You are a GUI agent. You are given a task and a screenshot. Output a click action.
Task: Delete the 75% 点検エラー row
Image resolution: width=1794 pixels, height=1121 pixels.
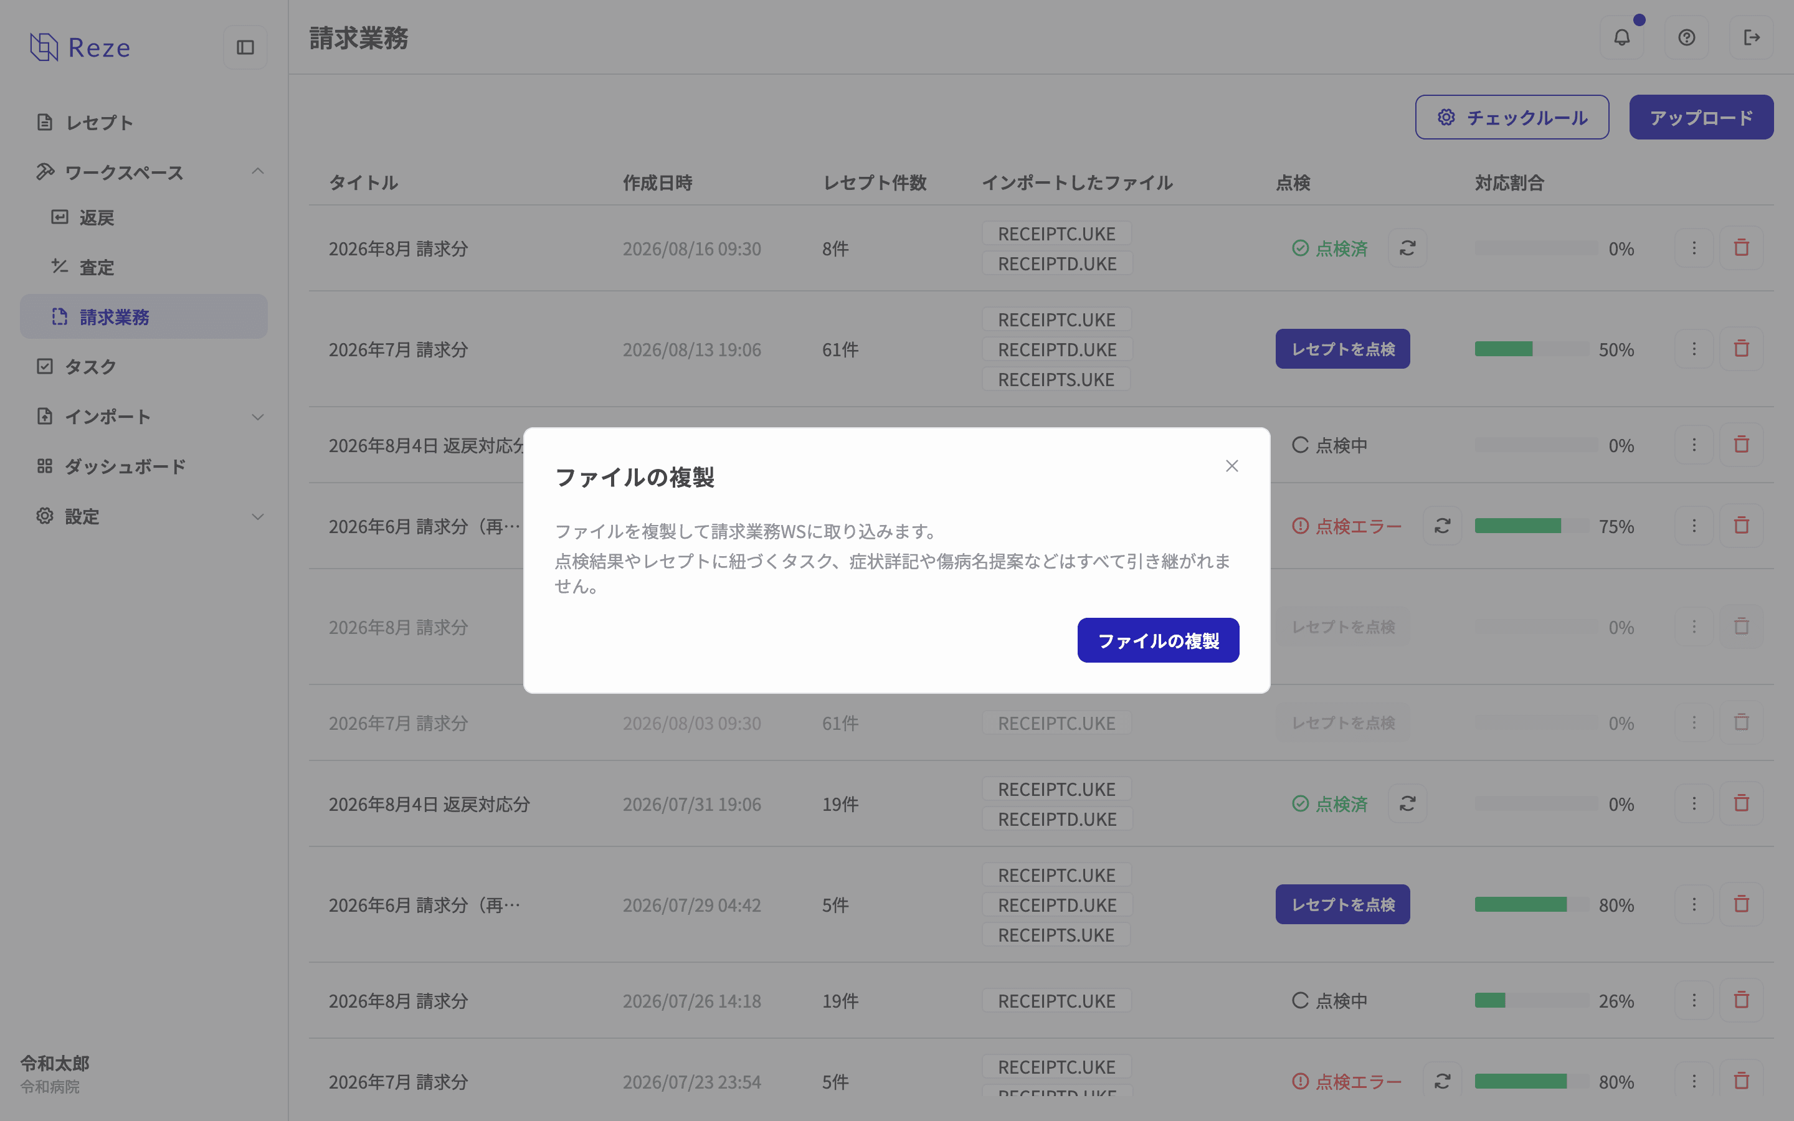(x=1742, y=526)
